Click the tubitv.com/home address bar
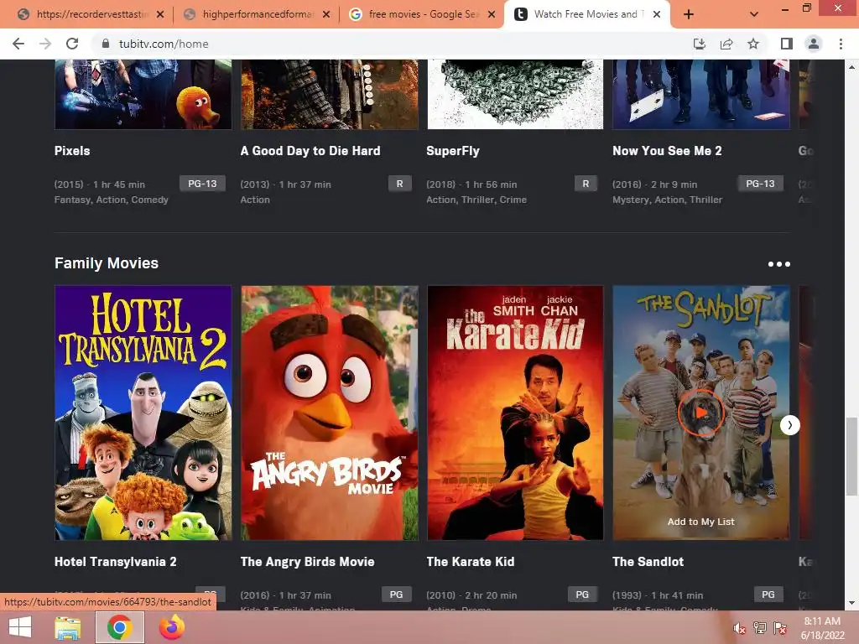 coord(394,44)
